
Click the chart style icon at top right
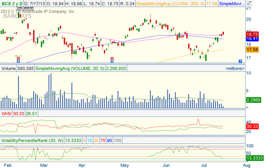click(249, 3)
